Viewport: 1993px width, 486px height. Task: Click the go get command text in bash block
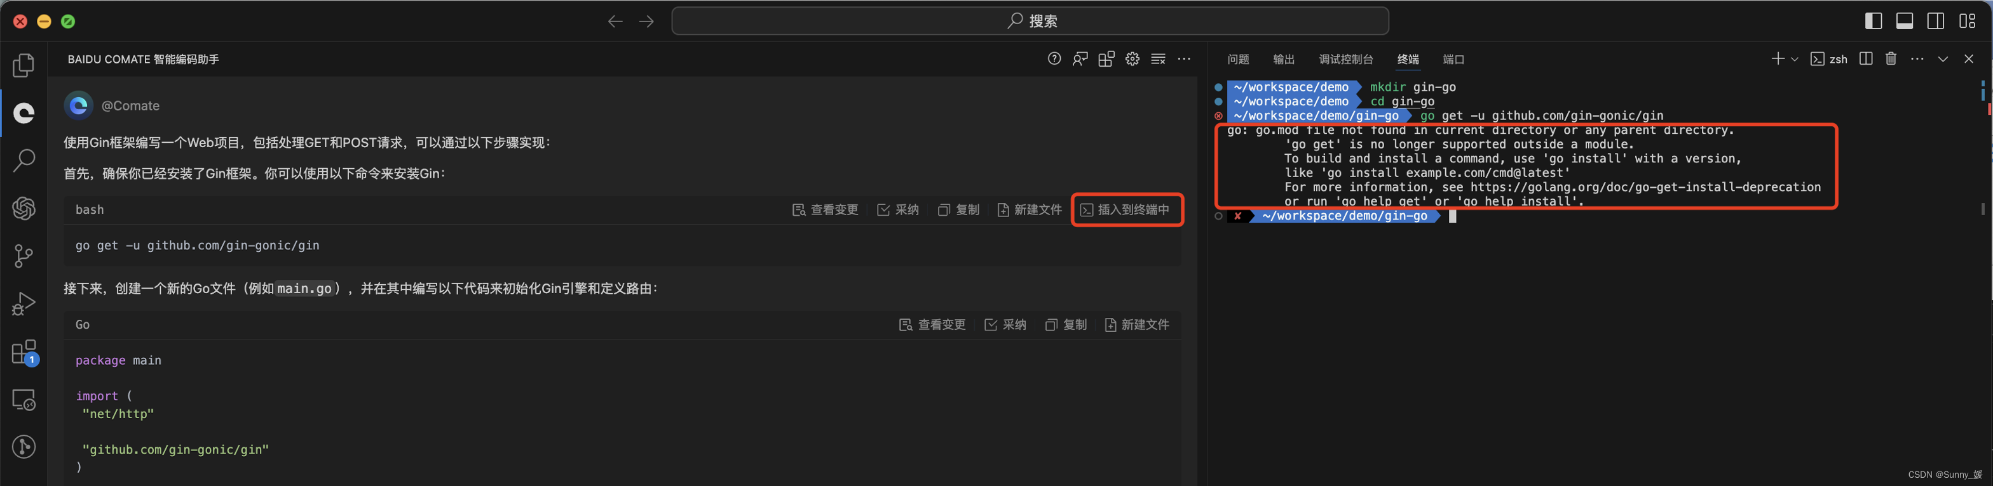click(197, 245)
